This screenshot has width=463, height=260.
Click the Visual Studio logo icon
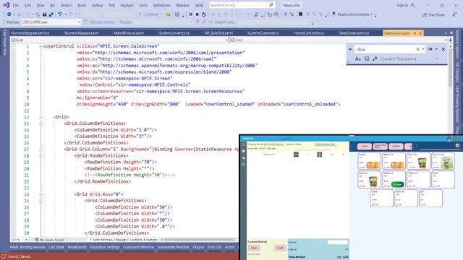coord(7,5)
